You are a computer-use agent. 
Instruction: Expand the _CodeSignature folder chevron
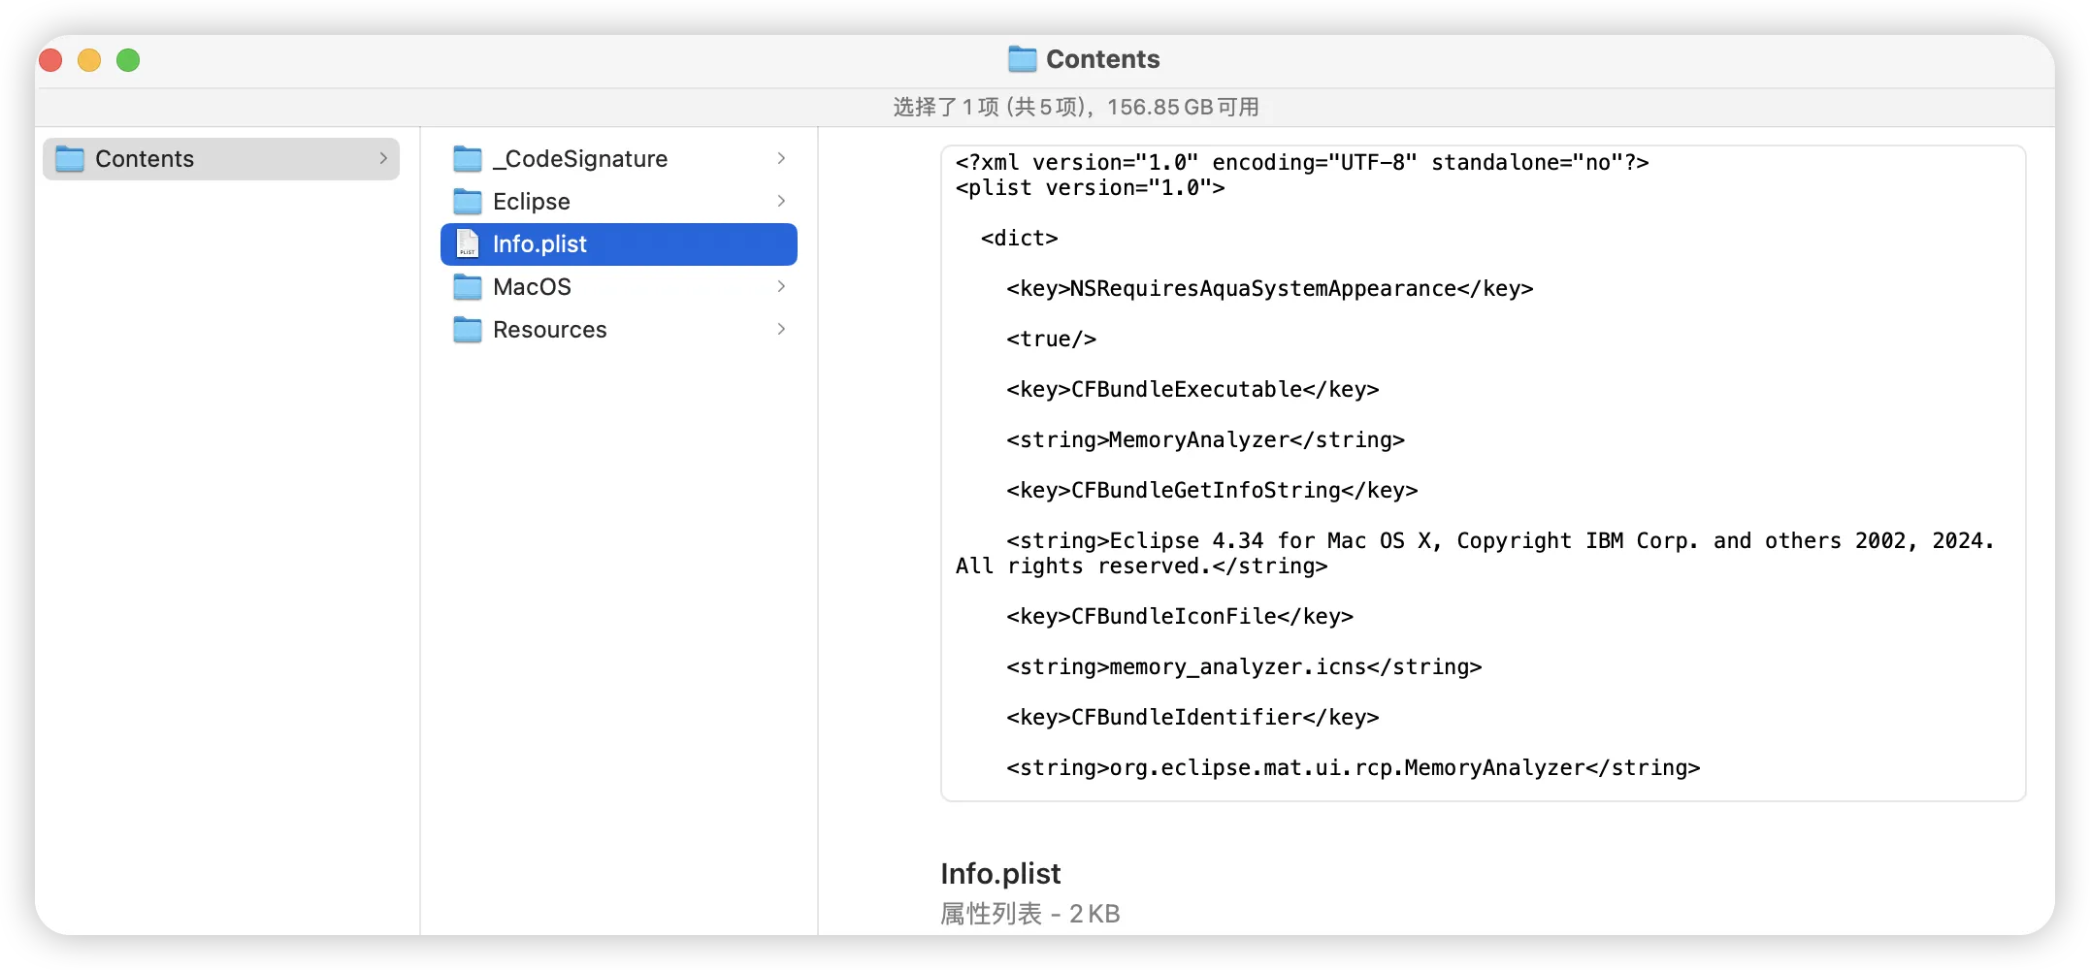click(781, 158)
